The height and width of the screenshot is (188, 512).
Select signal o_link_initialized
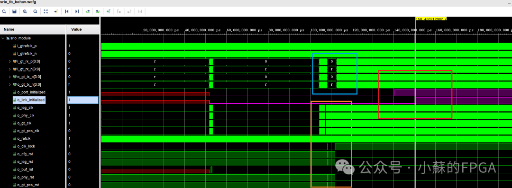pyautogui.click(x=31, y=100)
